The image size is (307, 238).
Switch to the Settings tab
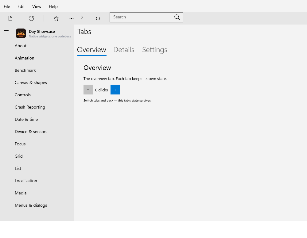155,50
